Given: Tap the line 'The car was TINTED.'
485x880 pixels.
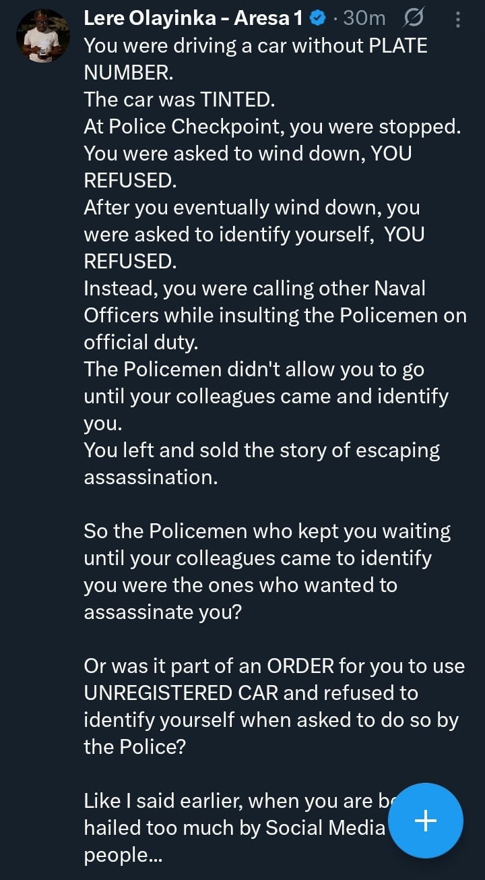Looking at the screenshot, I should tap(179, 100).
